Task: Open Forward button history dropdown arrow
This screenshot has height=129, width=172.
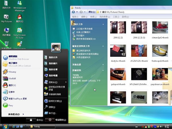Action: pyautogui.click(x=85, y=12)
